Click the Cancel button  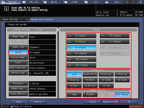coord(92,102)
